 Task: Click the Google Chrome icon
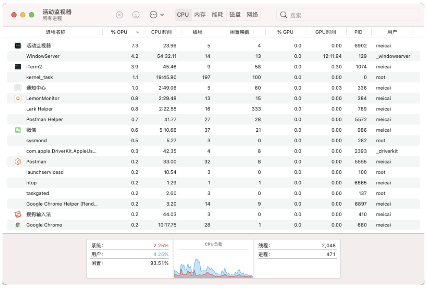pyautogui.click(x=18, y=225)
